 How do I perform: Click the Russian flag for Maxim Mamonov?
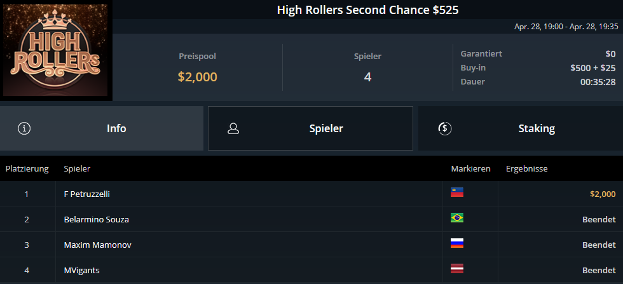[457, 243]
